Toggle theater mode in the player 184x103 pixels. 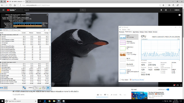pyautogui.click(x=178, y=85)
